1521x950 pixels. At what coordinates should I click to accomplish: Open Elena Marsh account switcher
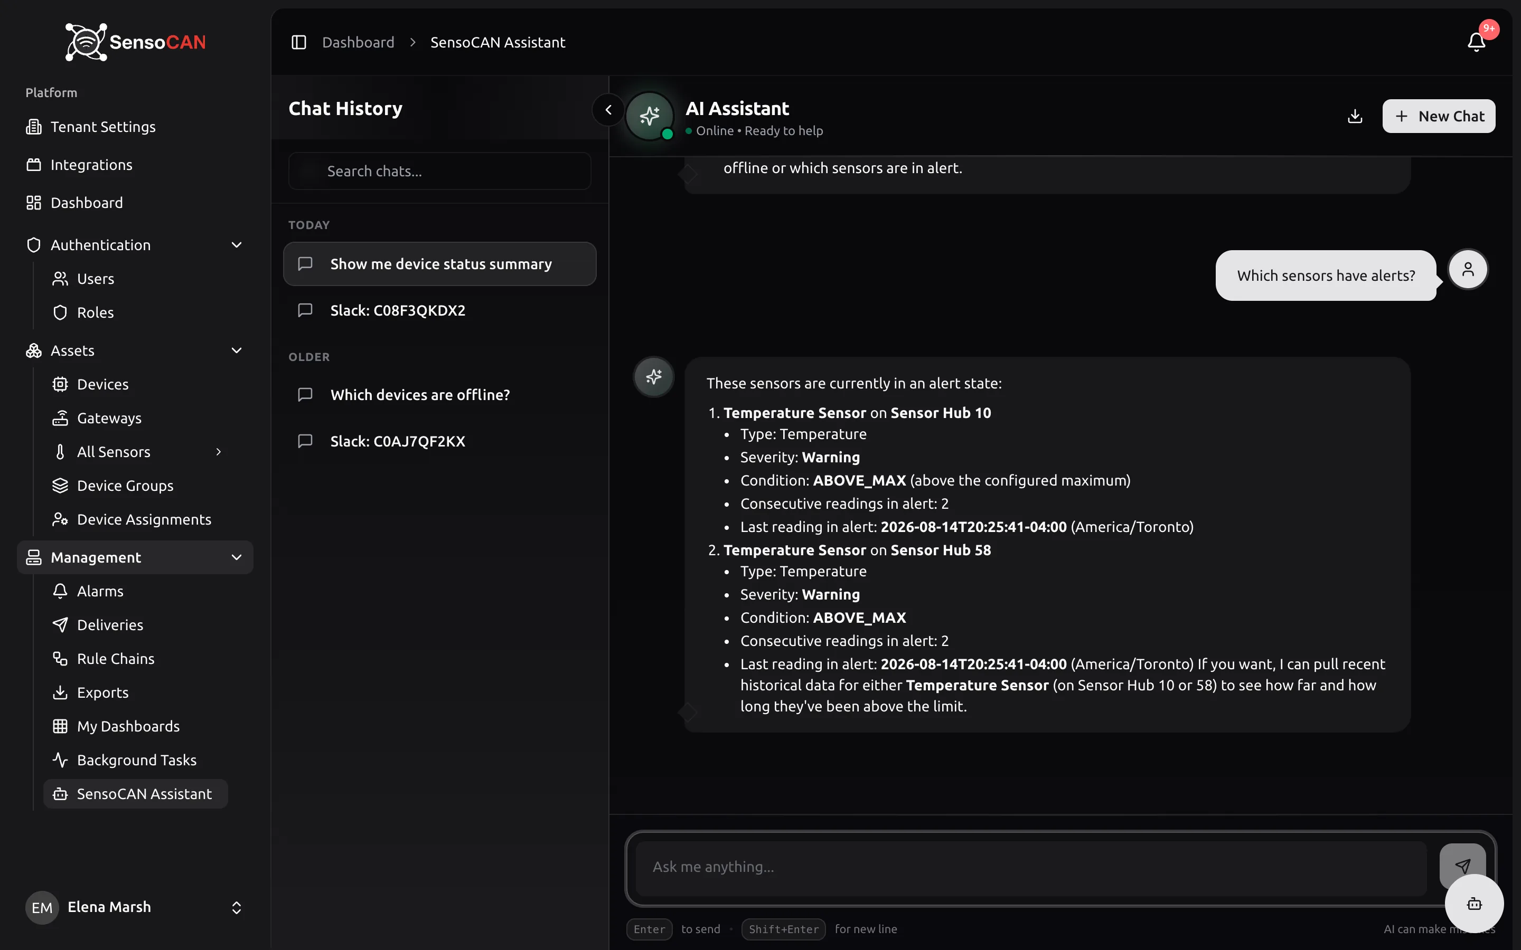click(135, 907)
